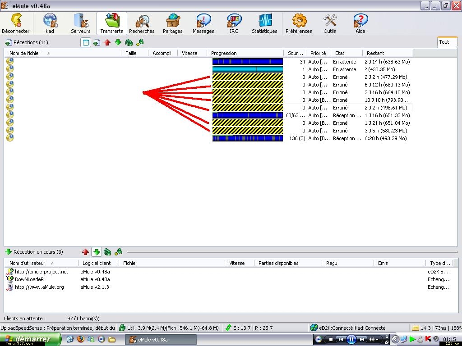Go to previous track in taskbar player
Screen dimensions: 462x346
[340, 340]
